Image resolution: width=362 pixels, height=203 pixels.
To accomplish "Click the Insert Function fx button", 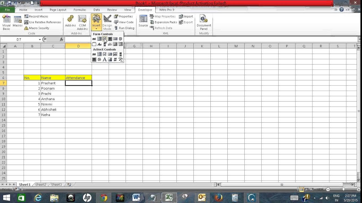I will coord(62,39).
